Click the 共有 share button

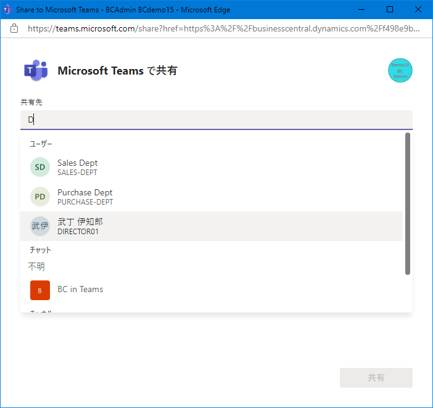tap(376, 378)
